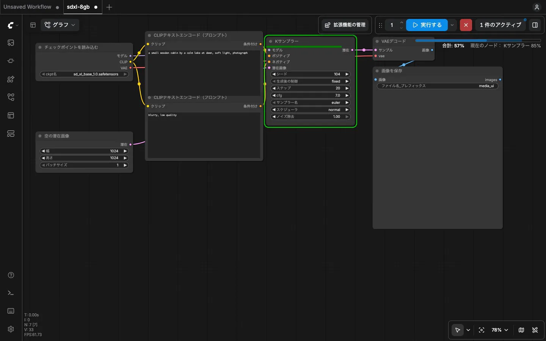This screenshot has width=546, height=341.
Task: Collapse the Kサンプラー node with its dot
Action: [x=271, y=41]
